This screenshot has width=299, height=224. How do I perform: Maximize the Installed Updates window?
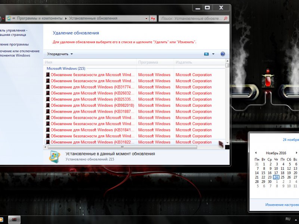tap(207, 8)
